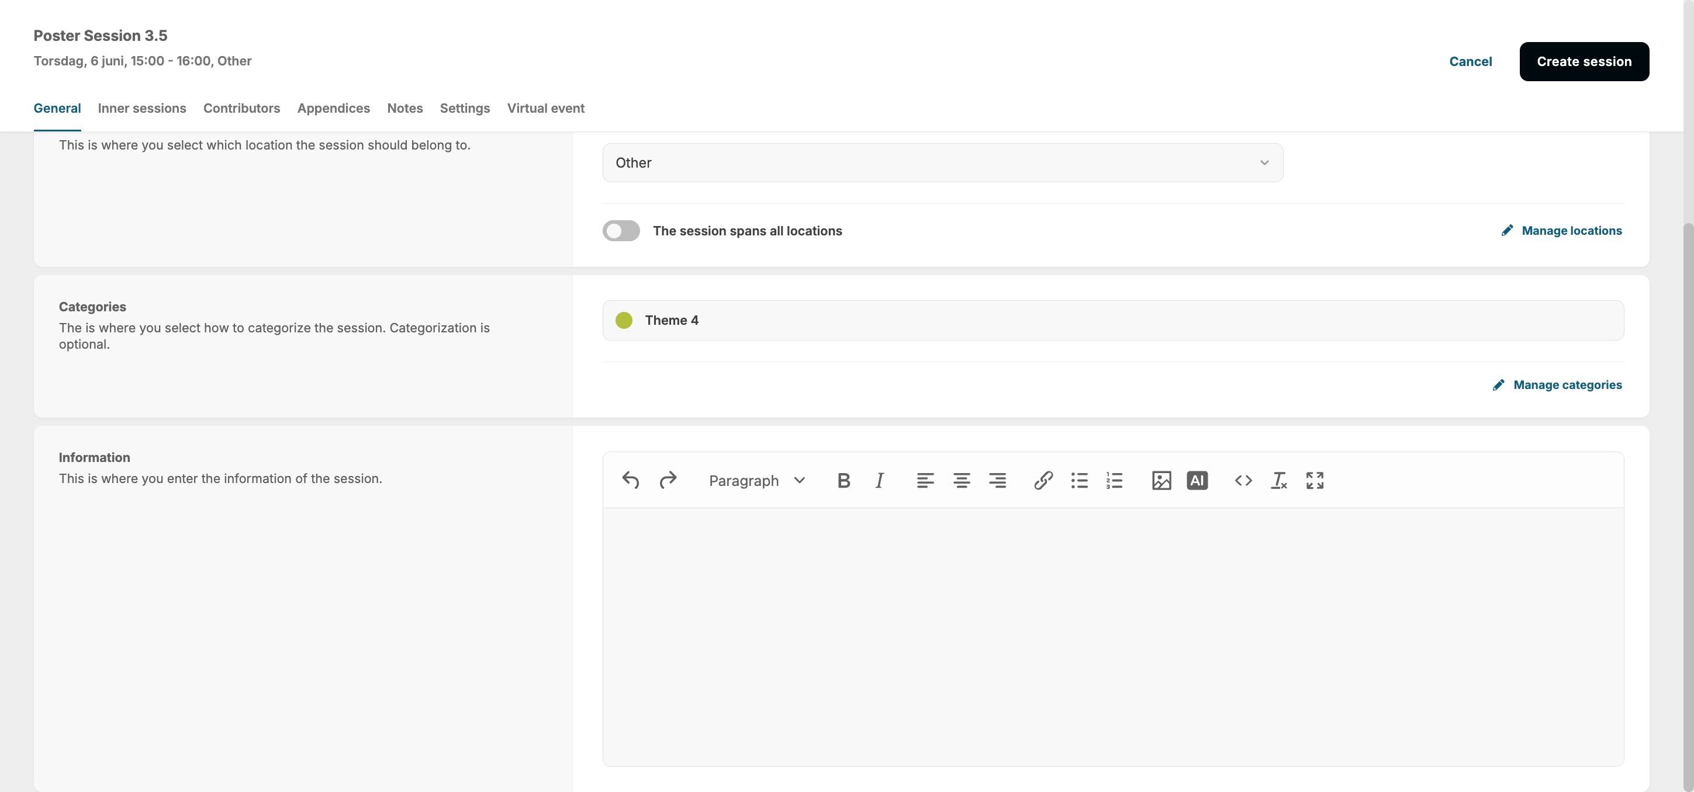Click the Manage categories link
This screenshot has height=792, width=1694.
coord(1567,385)
